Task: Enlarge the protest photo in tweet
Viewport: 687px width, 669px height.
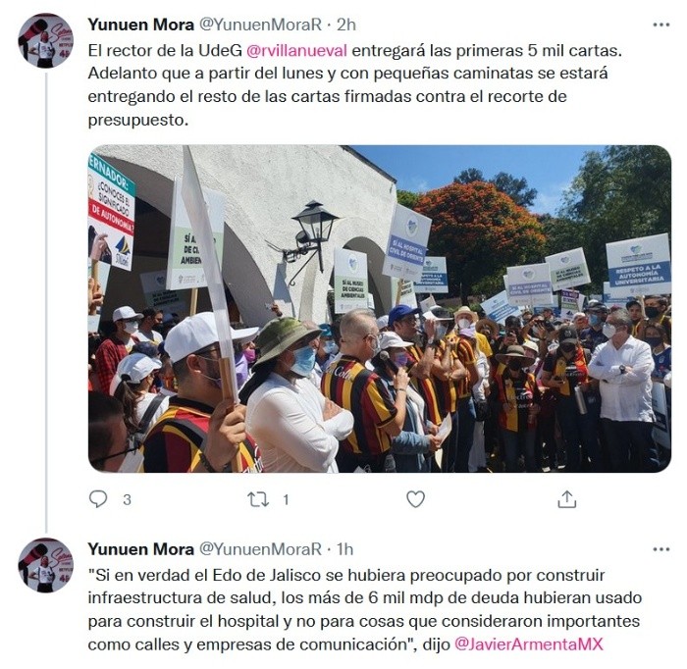Action: pos(380,309)
